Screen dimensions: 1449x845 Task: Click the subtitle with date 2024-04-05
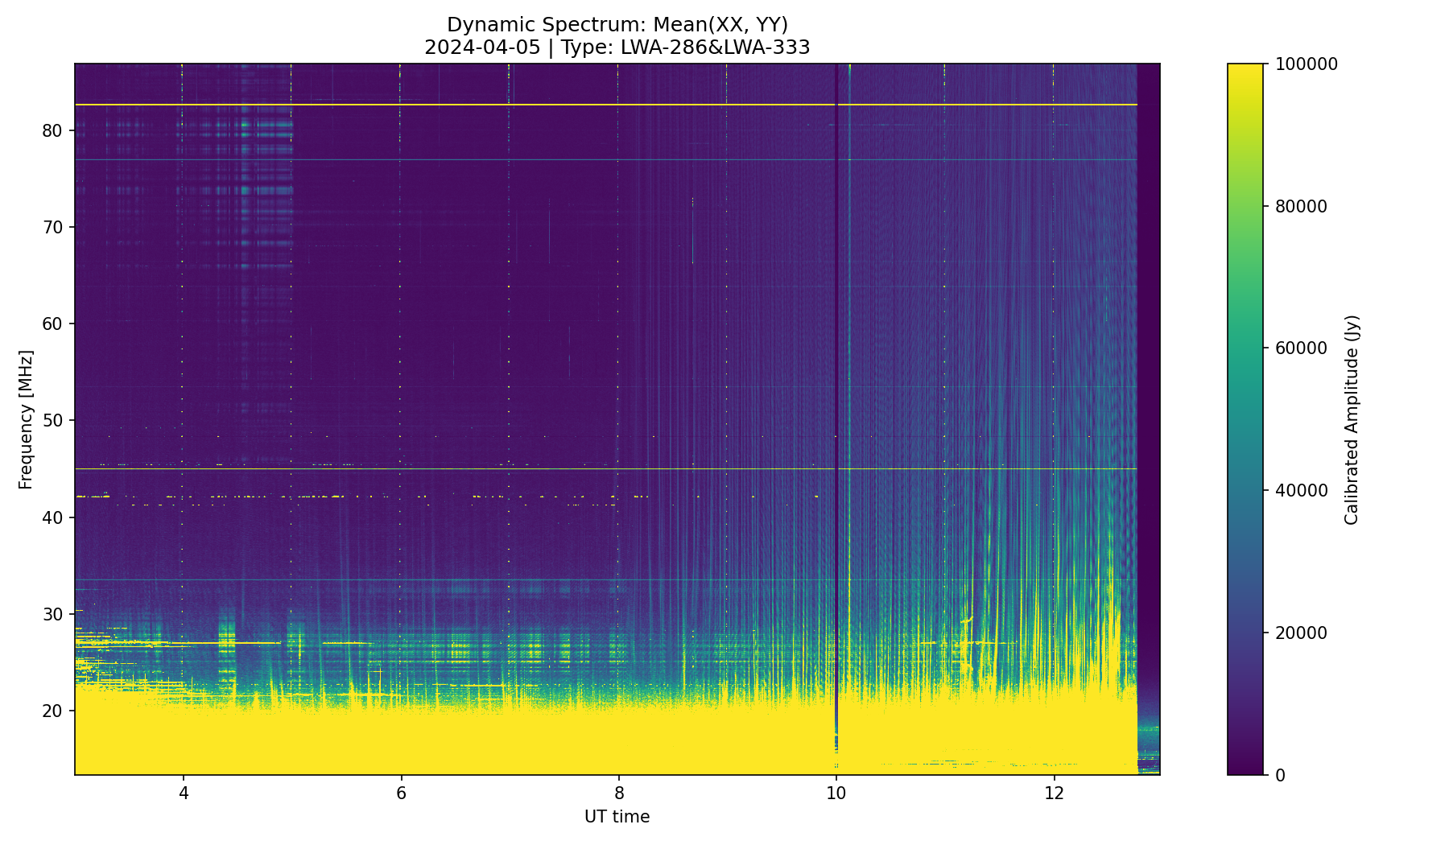click(x=617, y=47)
